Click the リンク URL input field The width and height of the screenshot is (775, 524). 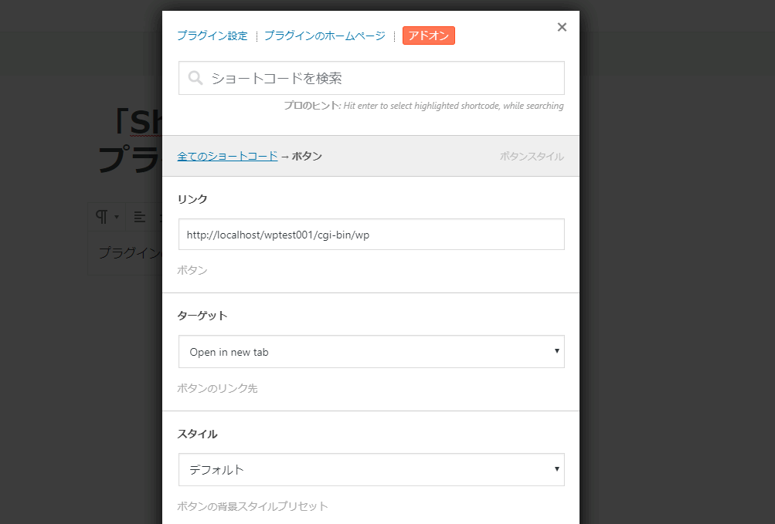tap(371, 235)
